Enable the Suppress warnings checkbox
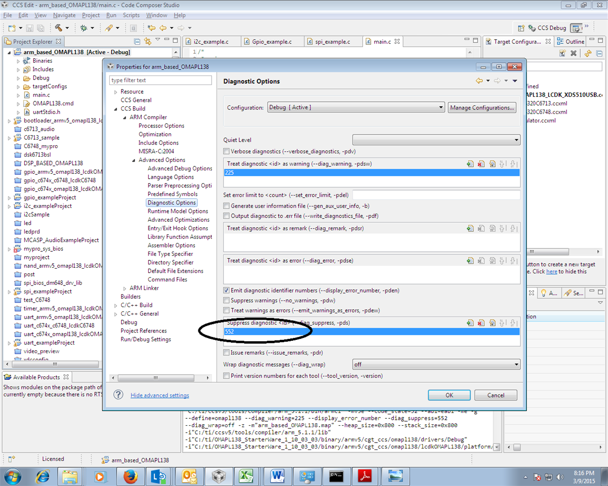 point(226,300)
